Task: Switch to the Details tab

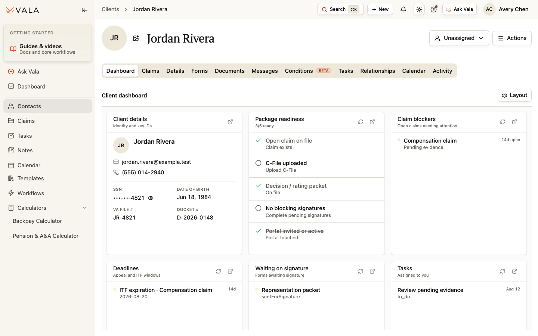Action: pyautogui.click(x=175, y=71)
